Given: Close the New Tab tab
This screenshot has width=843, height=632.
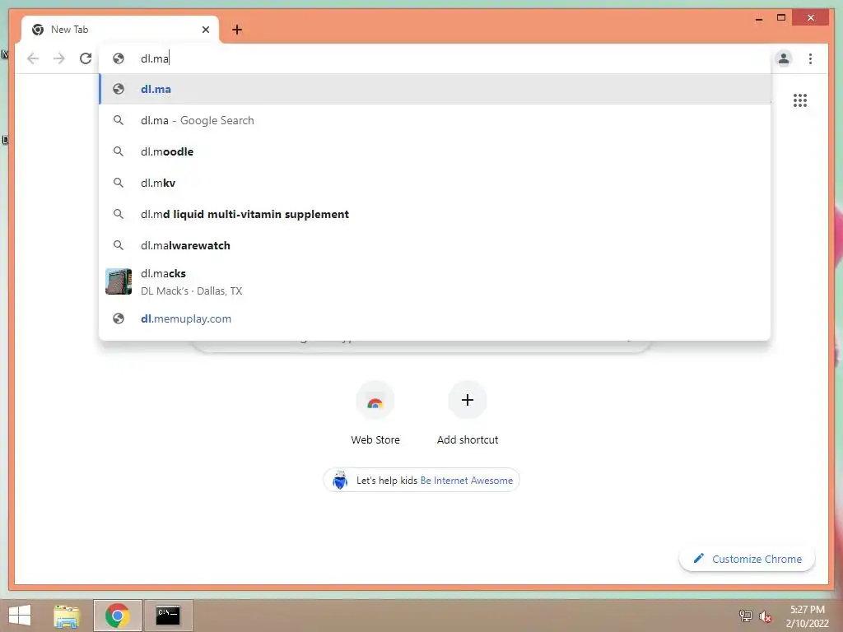Looking at the screenshot, I should (205, 30).
